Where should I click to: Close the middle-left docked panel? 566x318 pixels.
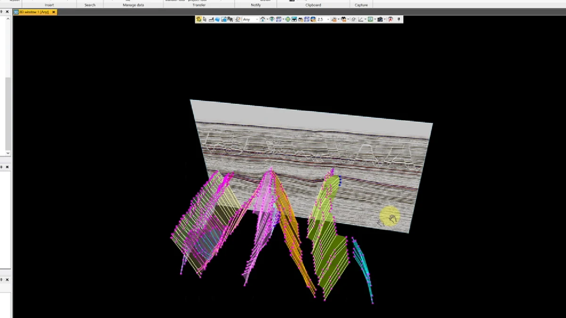coord(8,167)
